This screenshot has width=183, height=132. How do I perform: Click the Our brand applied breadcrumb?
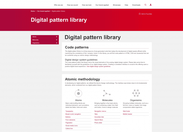coord(43,11)
